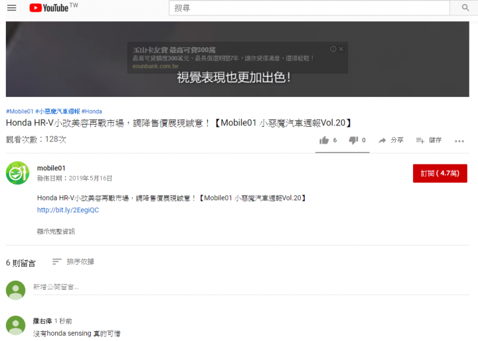Subscribe using the red 訂閱 button

pos(440,173)
